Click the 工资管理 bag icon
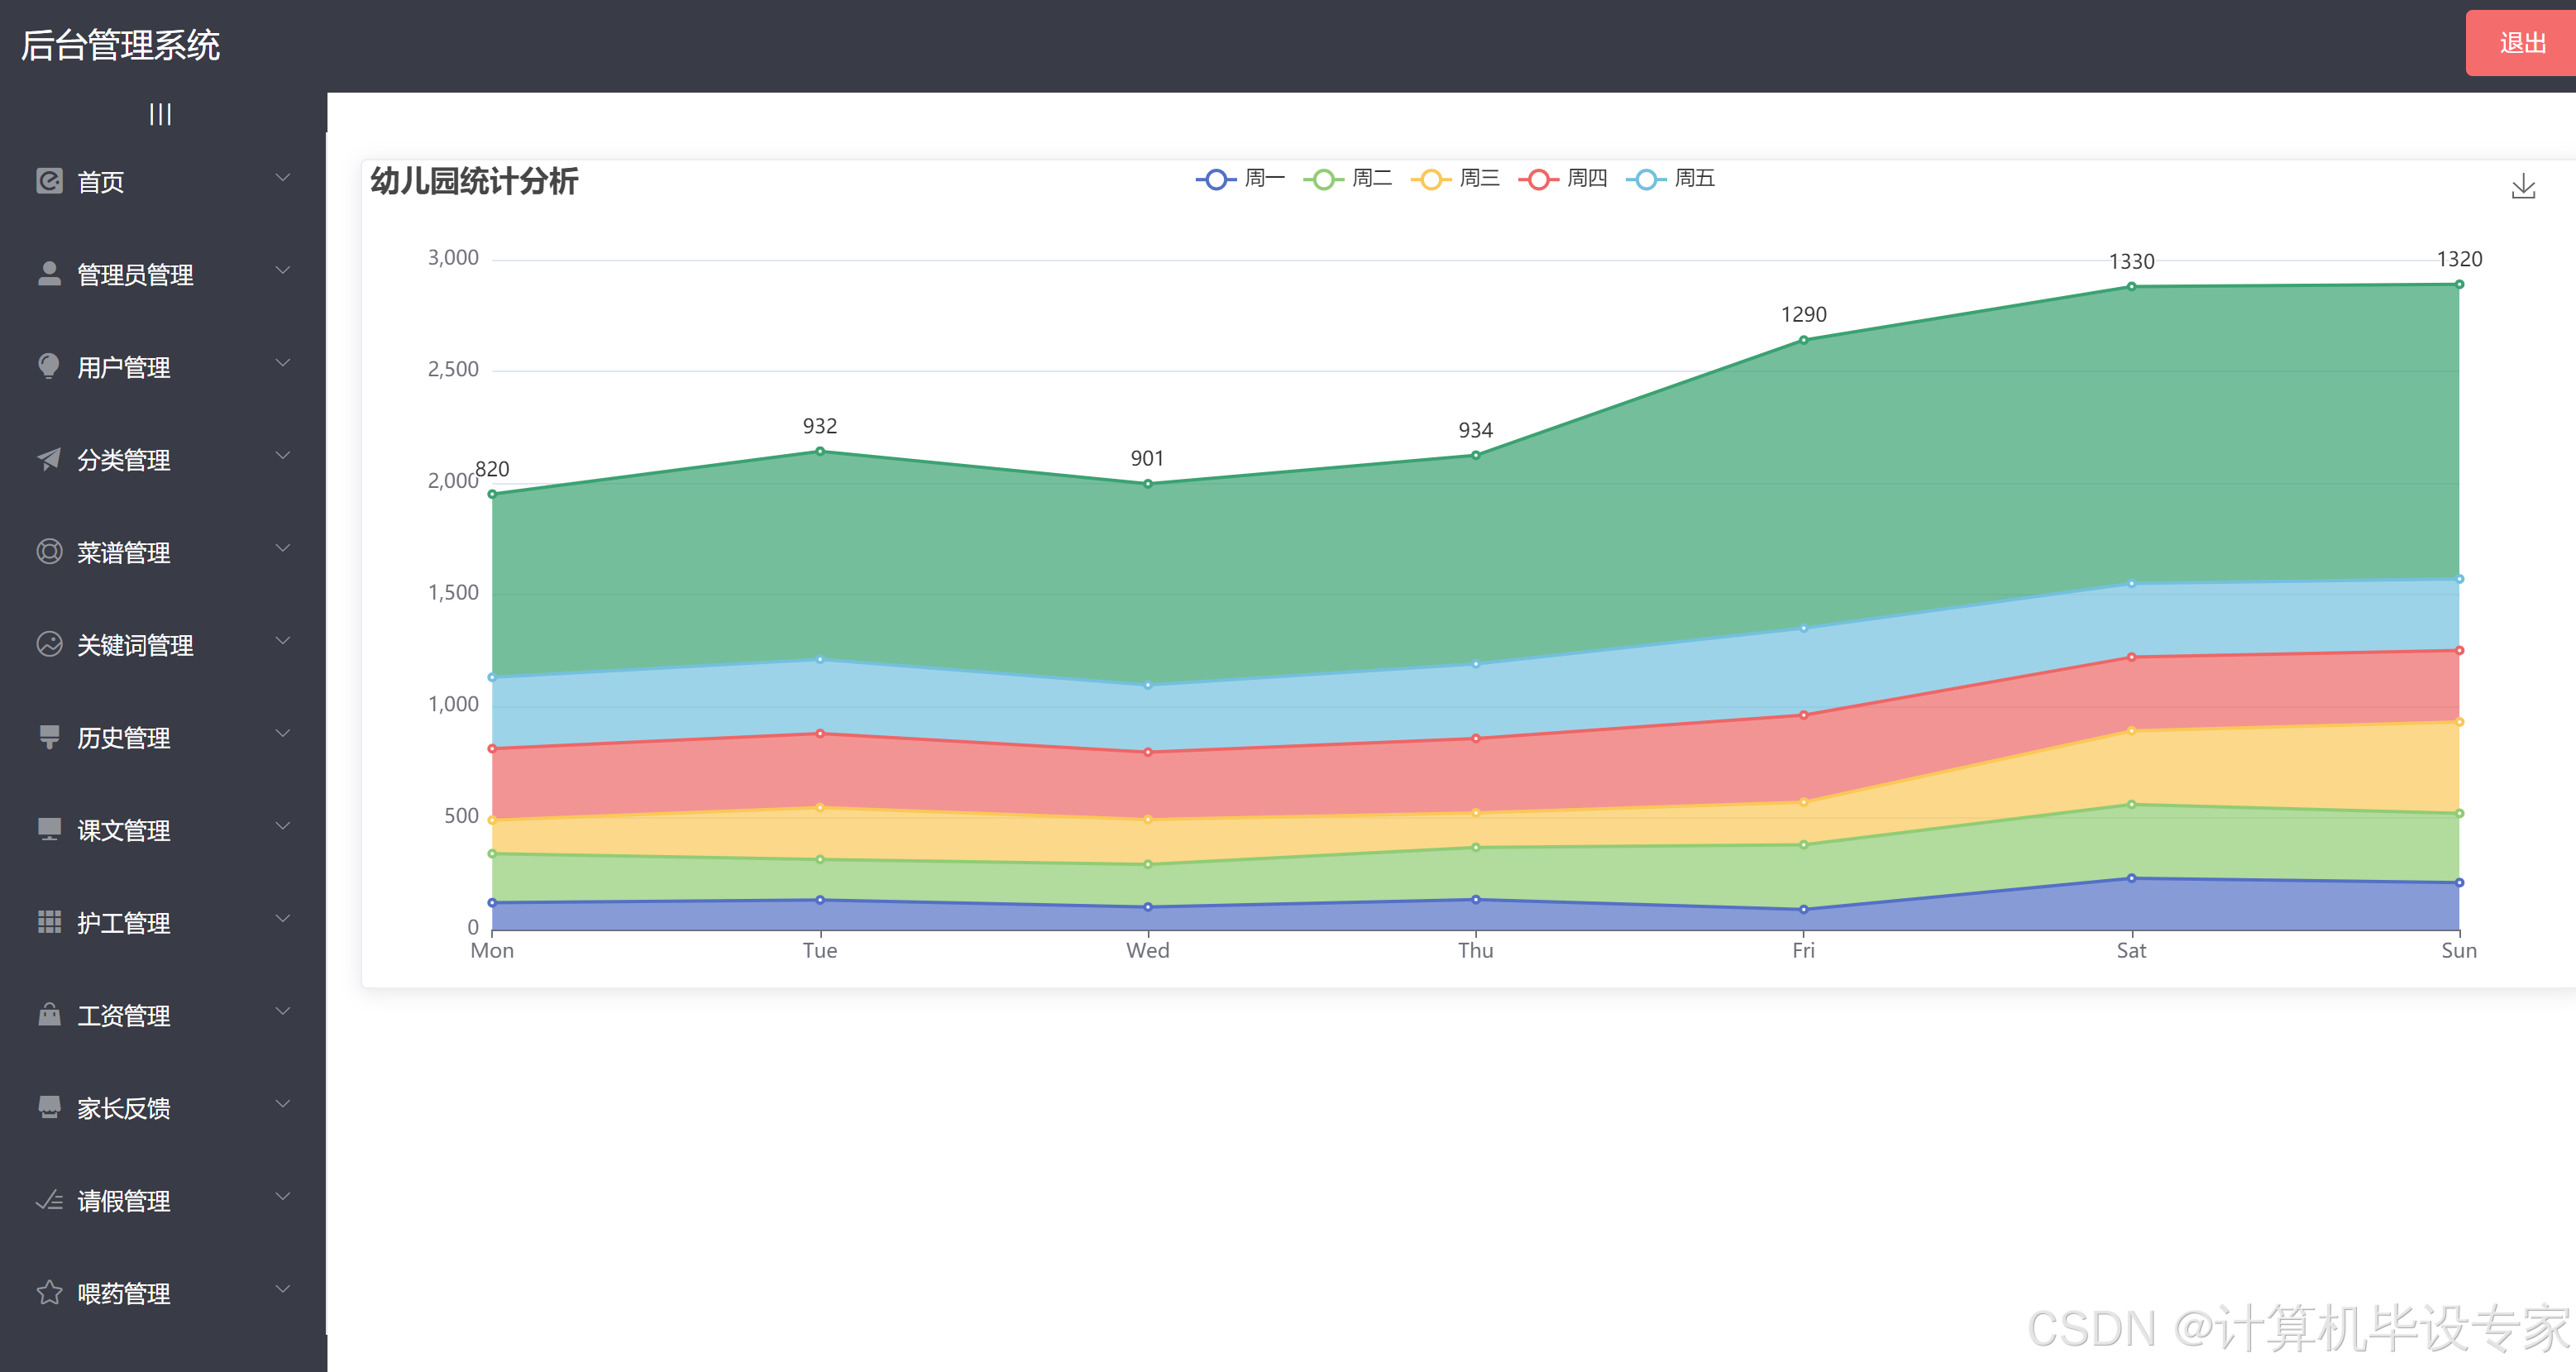Image resolution: width=2576 pixels, height=1372 pixels. [49, 1014]
